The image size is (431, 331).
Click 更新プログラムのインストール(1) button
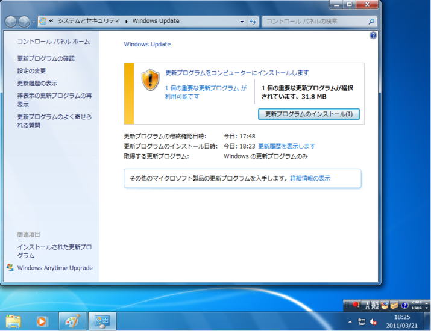[309, 114]
